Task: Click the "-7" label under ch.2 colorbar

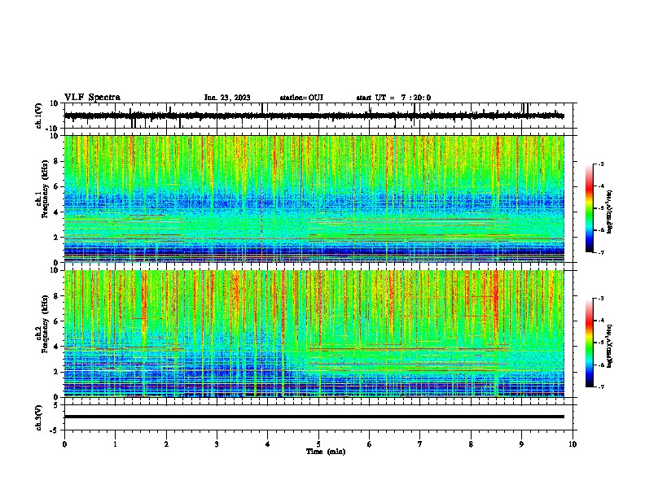Action: point(601,387)
